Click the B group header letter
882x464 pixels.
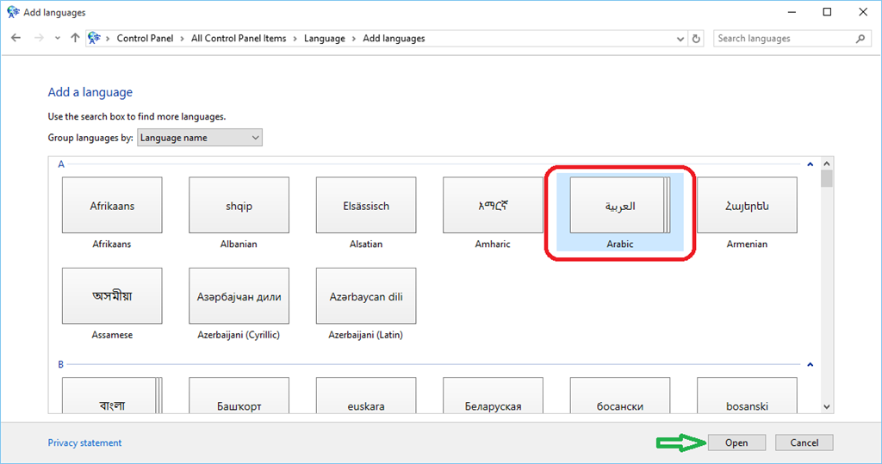point(61,364)
